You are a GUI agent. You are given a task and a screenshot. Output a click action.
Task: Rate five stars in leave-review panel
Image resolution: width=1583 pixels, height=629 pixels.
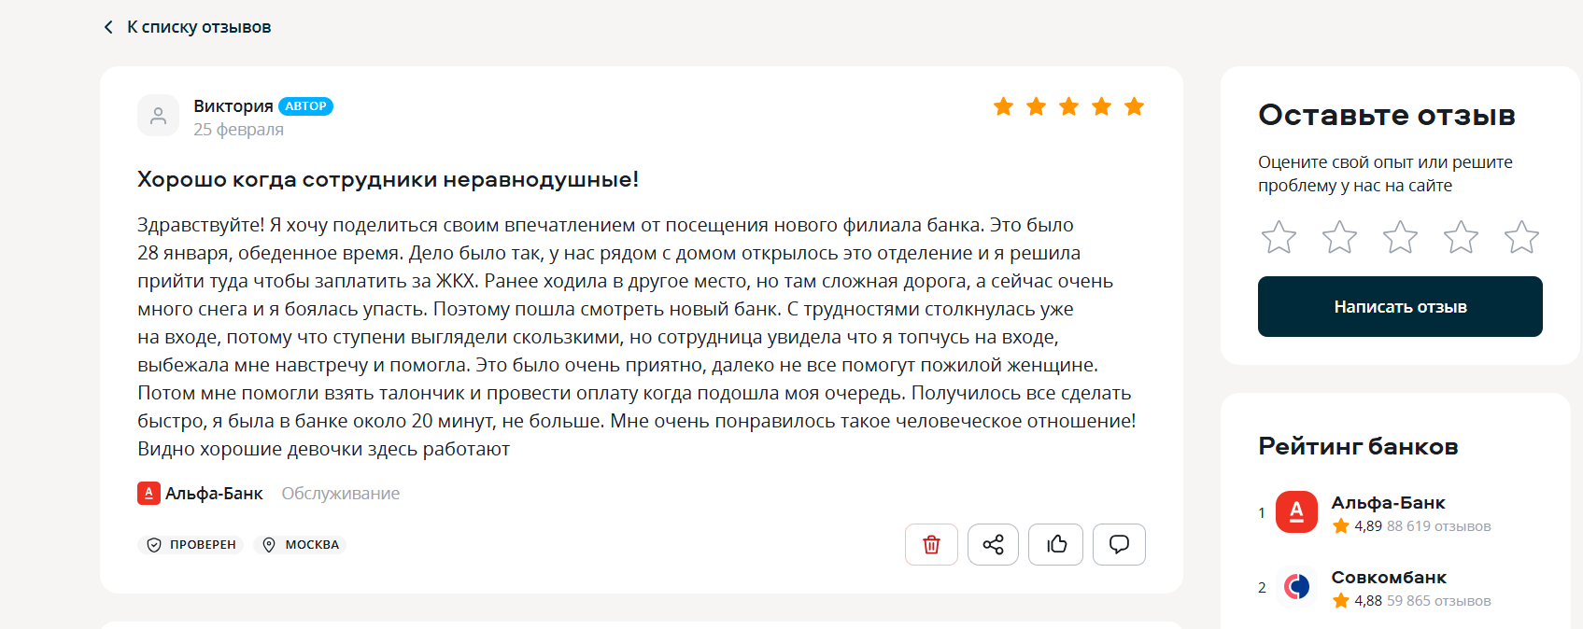coord(1521,237)
